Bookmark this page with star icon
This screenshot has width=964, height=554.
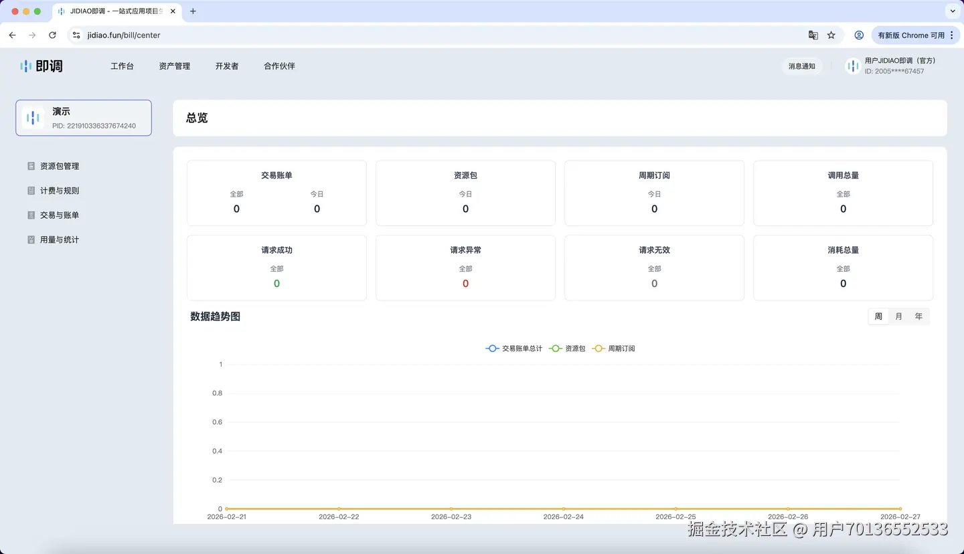coord(831,35)
